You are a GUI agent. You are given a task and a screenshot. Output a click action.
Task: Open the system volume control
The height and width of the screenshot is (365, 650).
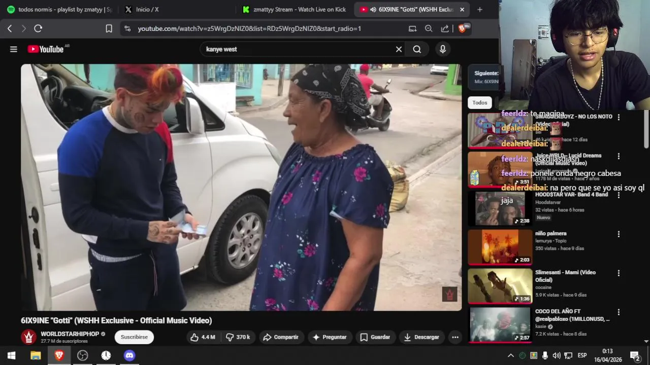click(557, 355)
